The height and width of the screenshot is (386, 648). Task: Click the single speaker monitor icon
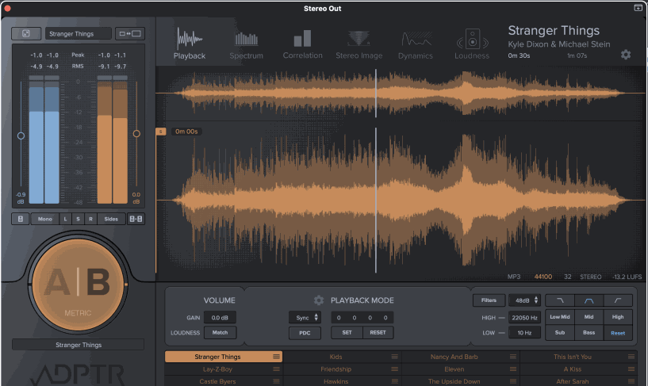tap(21, 219)
